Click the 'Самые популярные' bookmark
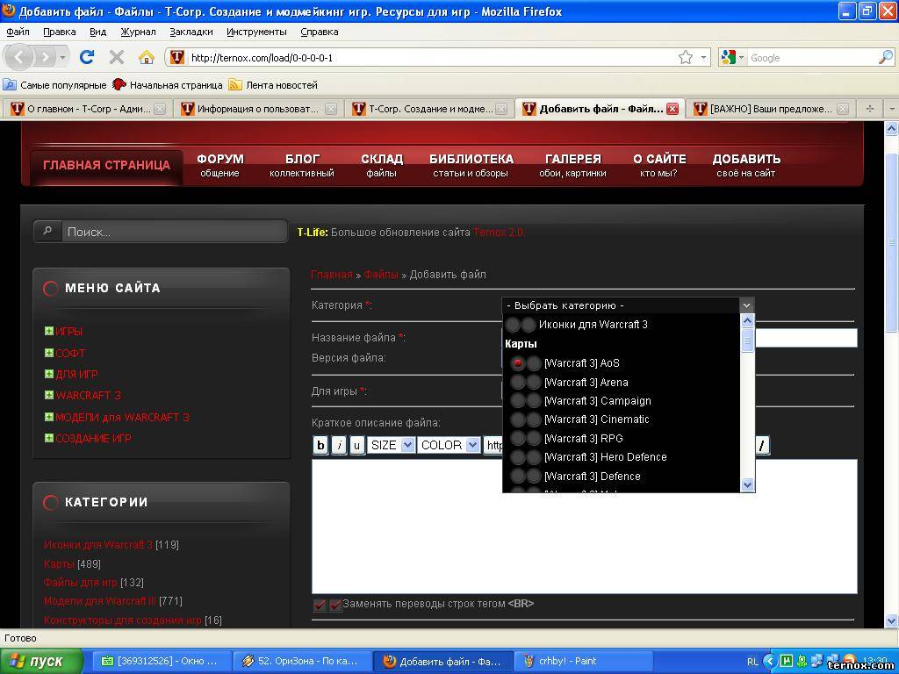899x674 pixels. pyautogui.click(x=55, y=85)
